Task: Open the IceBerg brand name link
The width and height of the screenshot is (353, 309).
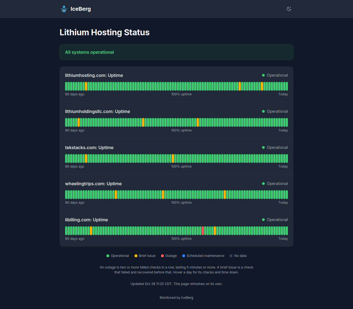Action: click(x=81, y=9)
